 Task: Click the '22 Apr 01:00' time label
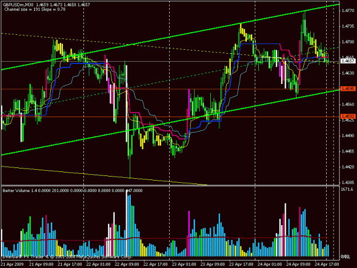coord(98,264)
